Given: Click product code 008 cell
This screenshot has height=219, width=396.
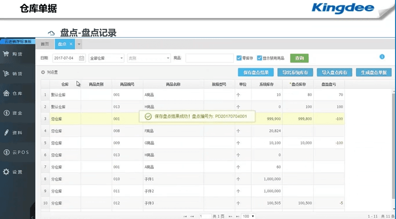Looking at the screenshot, I should pyautogui.click(x=127, y=131).
